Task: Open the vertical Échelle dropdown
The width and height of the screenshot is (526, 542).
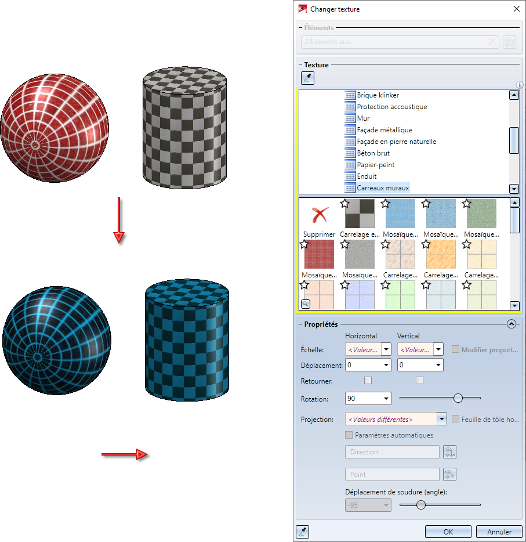Action: coord(438,349)
